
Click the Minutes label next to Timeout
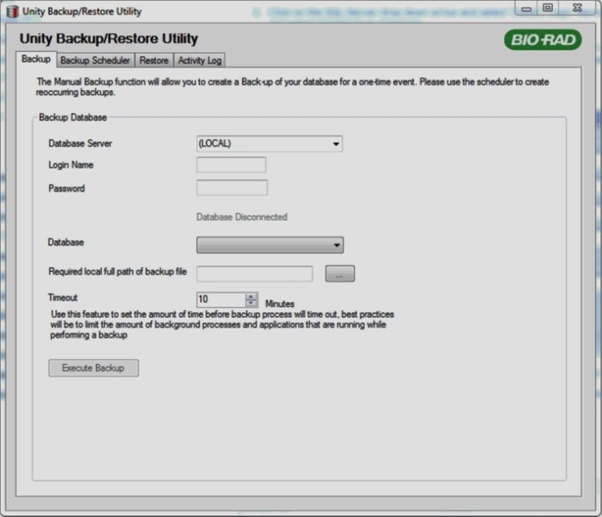tap(280, 304)
